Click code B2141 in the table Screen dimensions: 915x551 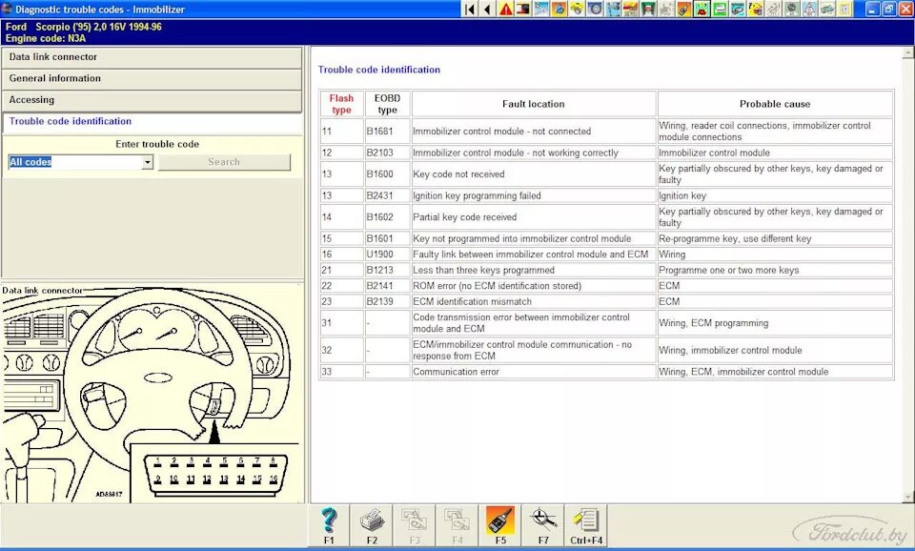pyautogui.click(x=380, y=286)
